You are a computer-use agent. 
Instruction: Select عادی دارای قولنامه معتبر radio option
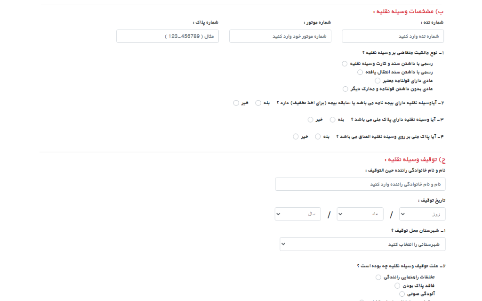click(378, 81)
